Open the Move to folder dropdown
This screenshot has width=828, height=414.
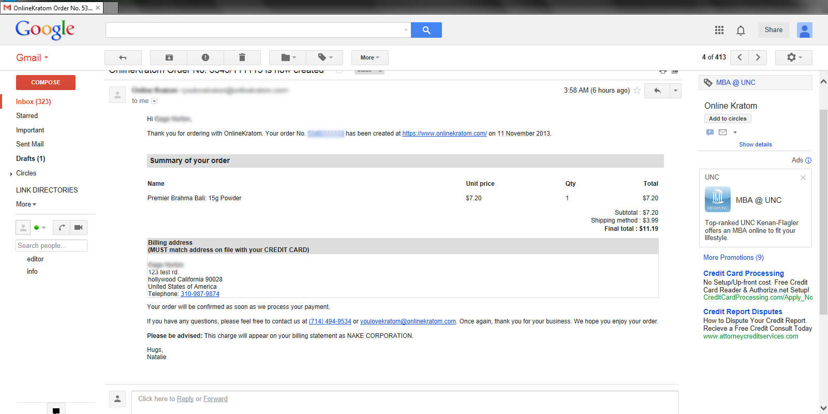pyautogui.click(x=288, y=57)
